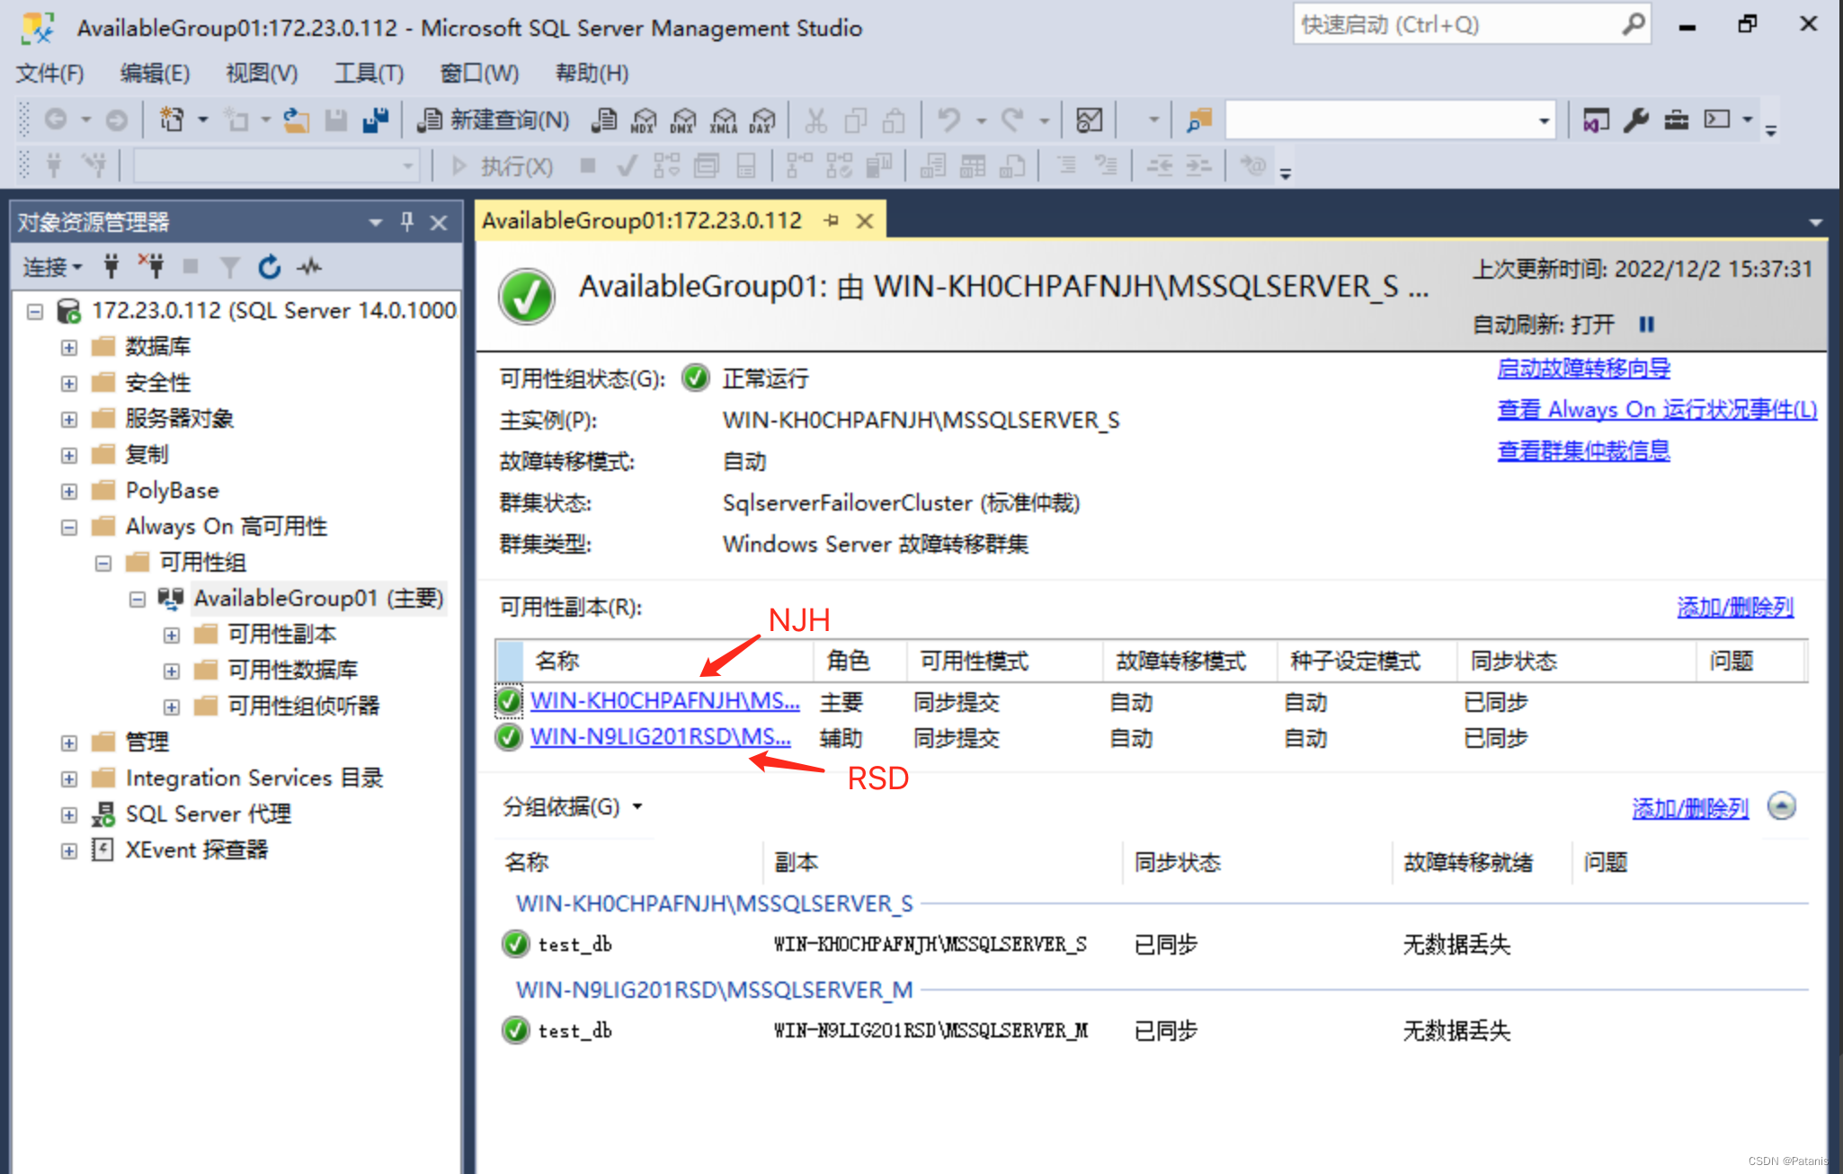Collapse the 可用性组 folder node
This screenshot has height=1174, width=1843.
(103, 563)
